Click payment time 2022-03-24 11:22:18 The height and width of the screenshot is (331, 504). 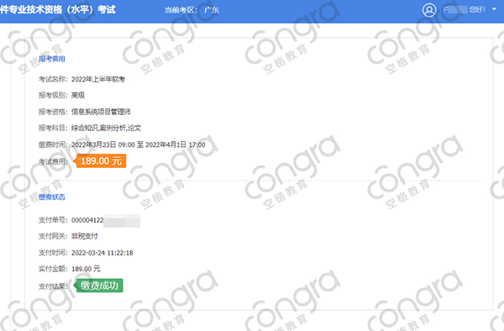pos(102,253)
